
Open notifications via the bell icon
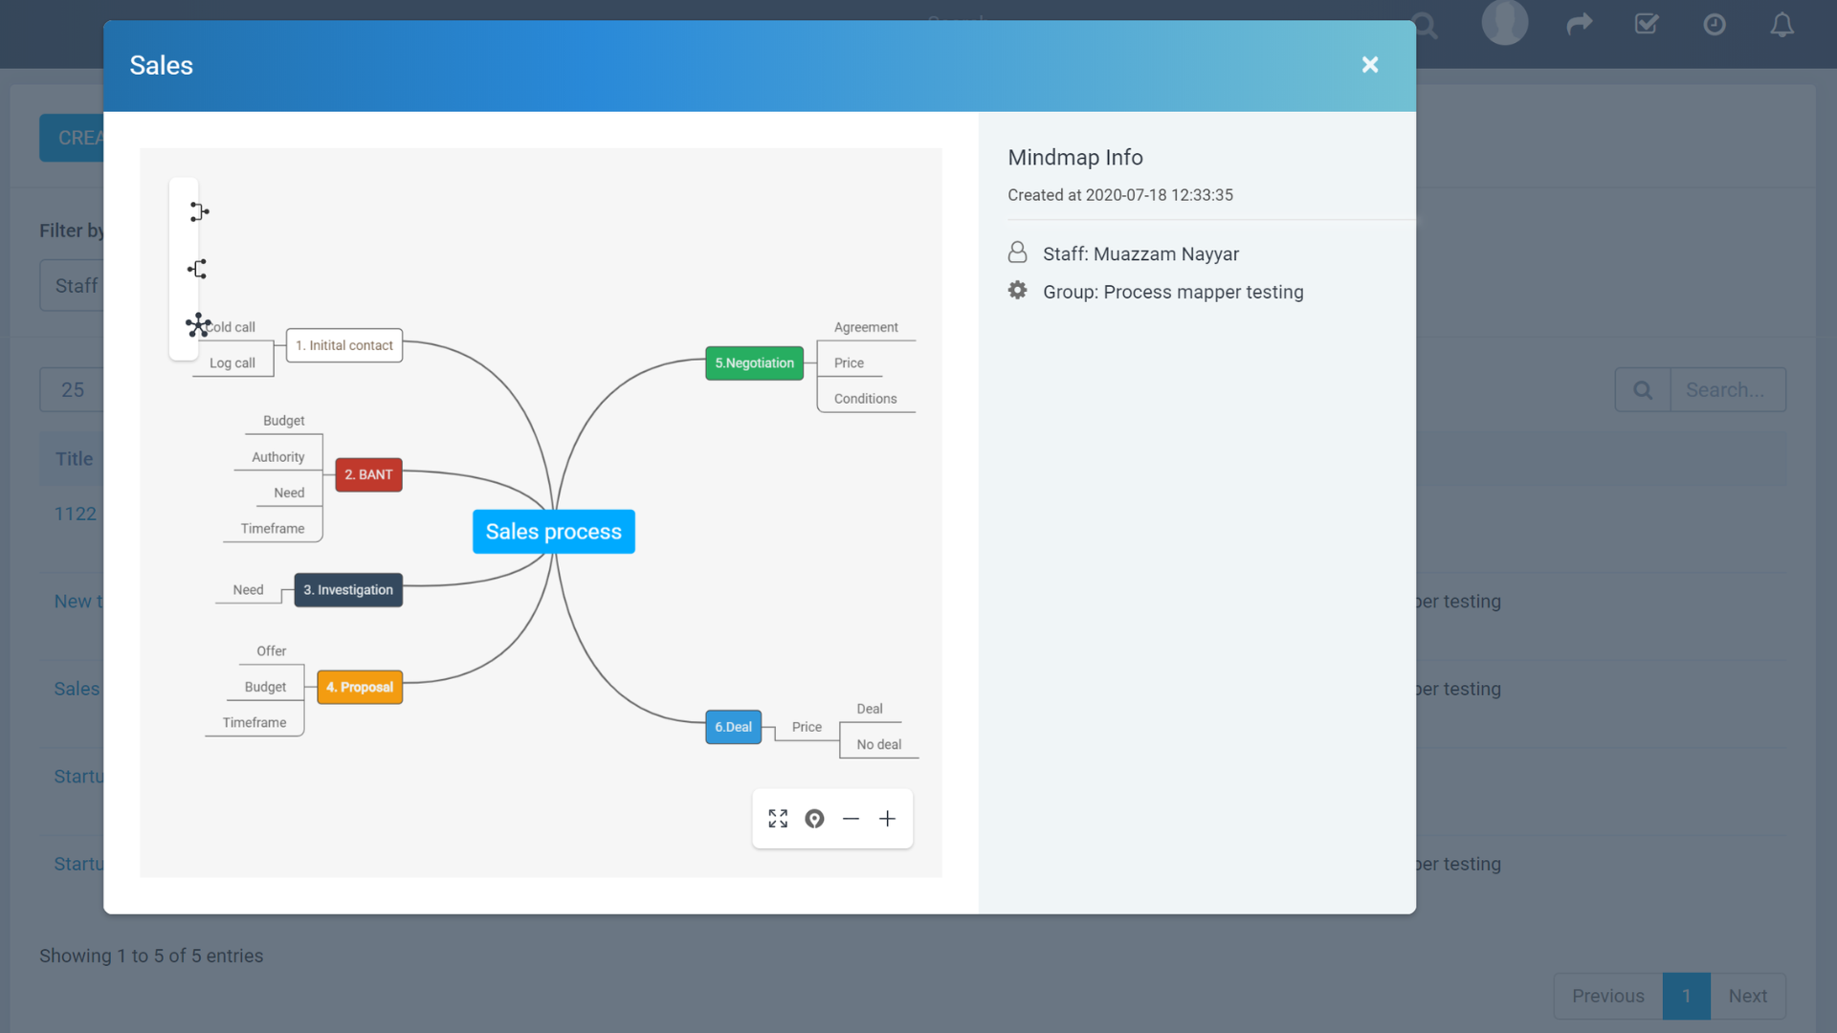click(x=1782, y=24)
